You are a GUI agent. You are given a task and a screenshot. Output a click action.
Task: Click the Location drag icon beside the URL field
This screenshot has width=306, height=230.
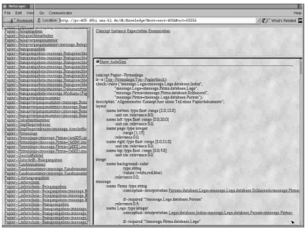point(39,20)
